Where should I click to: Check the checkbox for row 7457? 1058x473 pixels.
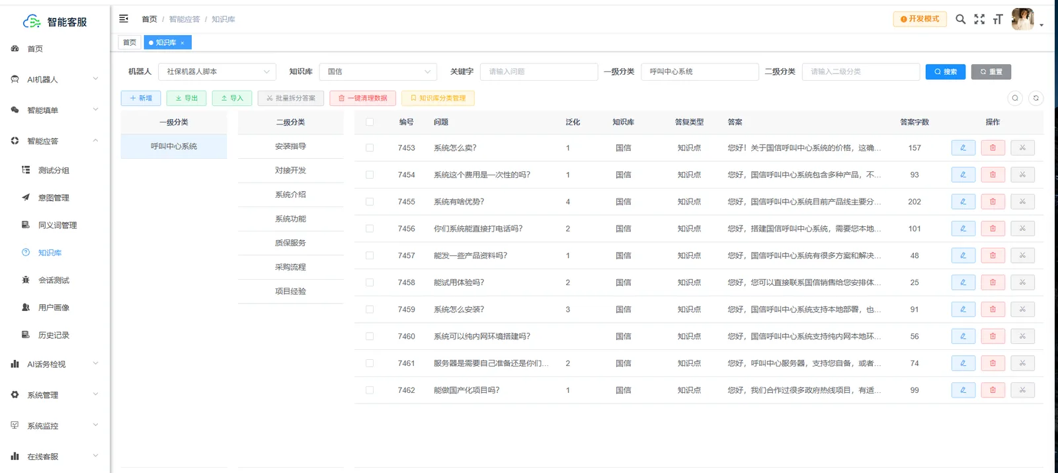370,255
